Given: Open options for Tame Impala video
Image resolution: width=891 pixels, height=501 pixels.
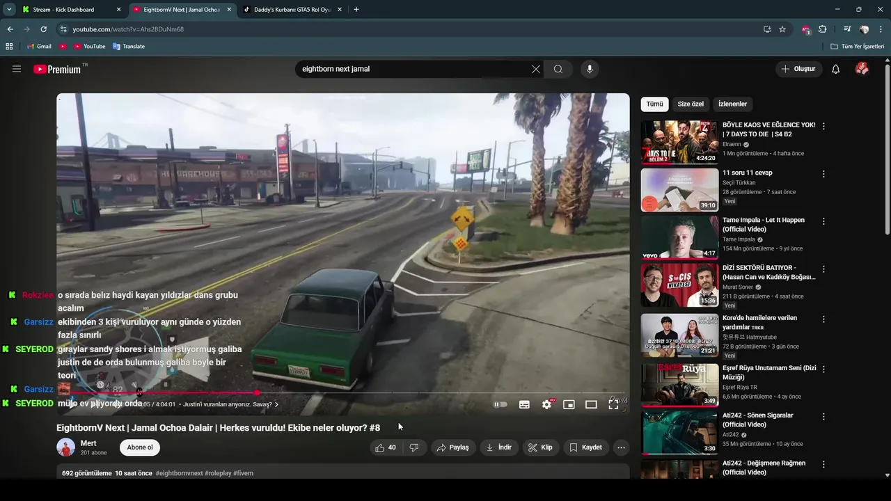Looking at the screenshot, I should pos(823,221).
